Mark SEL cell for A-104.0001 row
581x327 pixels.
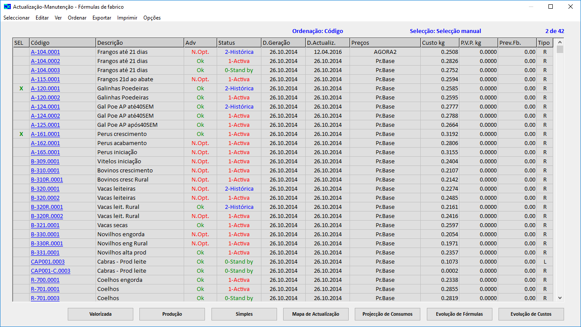(21, 52)
